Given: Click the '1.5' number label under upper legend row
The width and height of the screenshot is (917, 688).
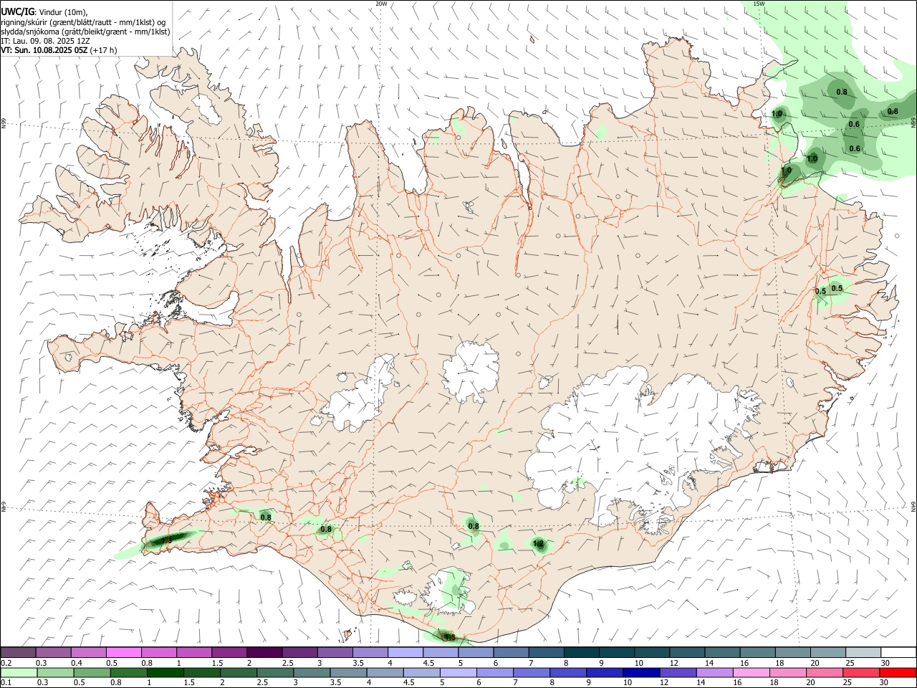Looking at the screenshot, I should click(216, 663).
